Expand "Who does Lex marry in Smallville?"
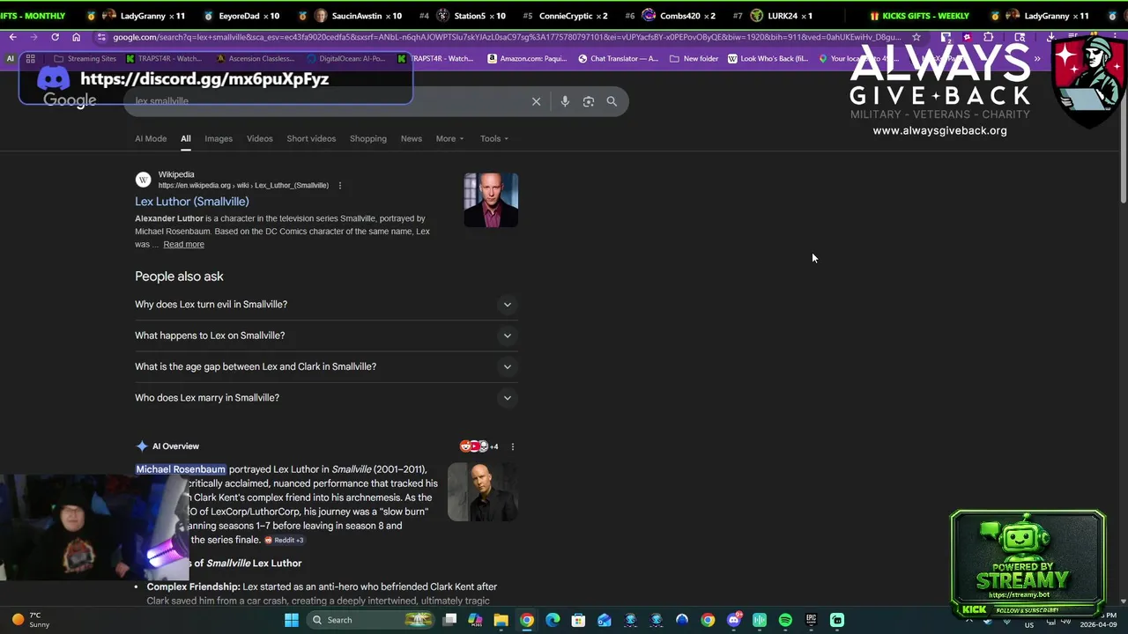 pos(325,398)
